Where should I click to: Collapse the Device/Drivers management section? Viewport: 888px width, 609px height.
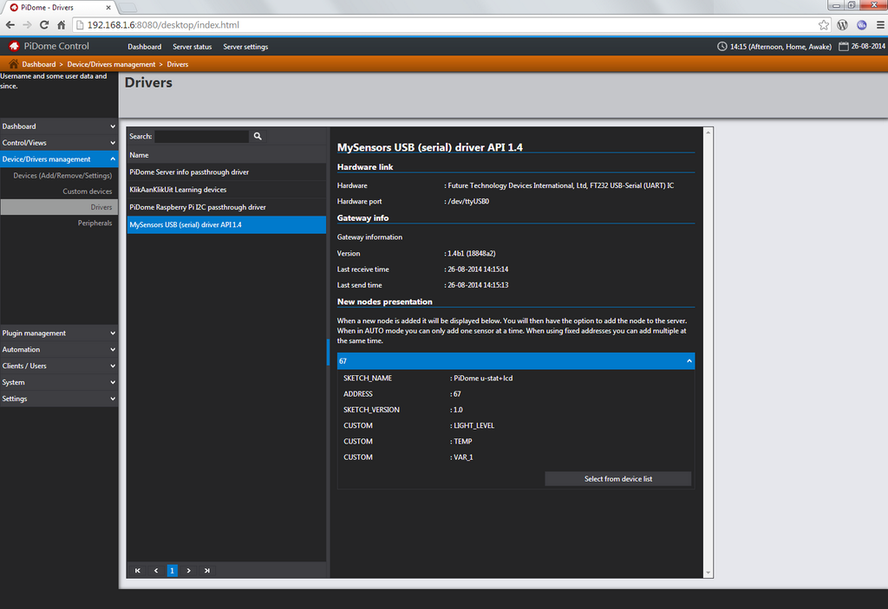(x=59, y=159)
